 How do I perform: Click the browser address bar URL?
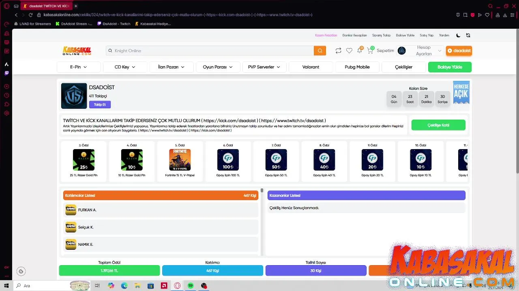[x=178, y=15]
